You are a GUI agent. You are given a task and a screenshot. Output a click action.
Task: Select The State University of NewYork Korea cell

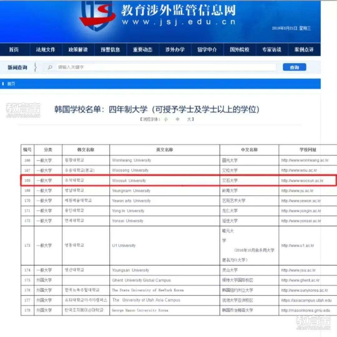click(165, 291)
